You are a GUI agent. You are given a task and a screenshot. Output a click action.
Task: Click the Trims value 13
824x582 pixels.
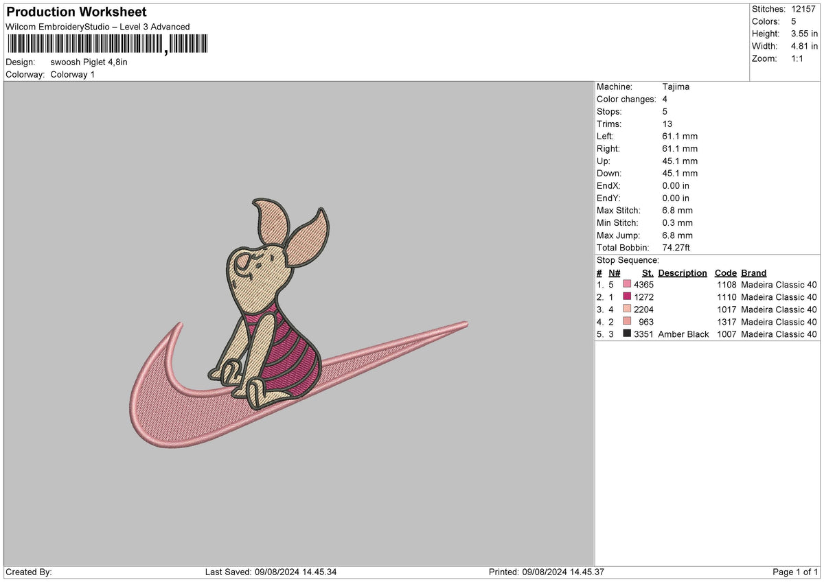point(667,124)
